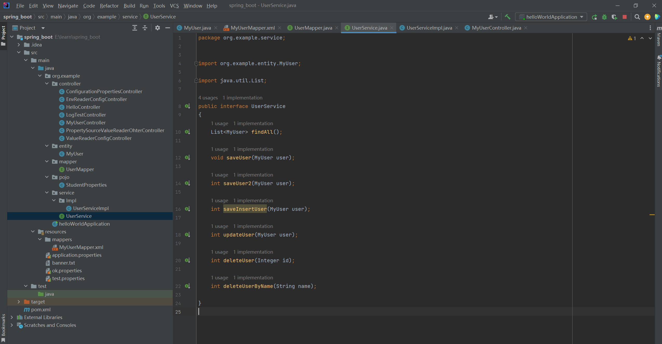The width and height of the screenshot is (662, 344).
Task: Stop the running application with red square
Action: pos(625,17)
